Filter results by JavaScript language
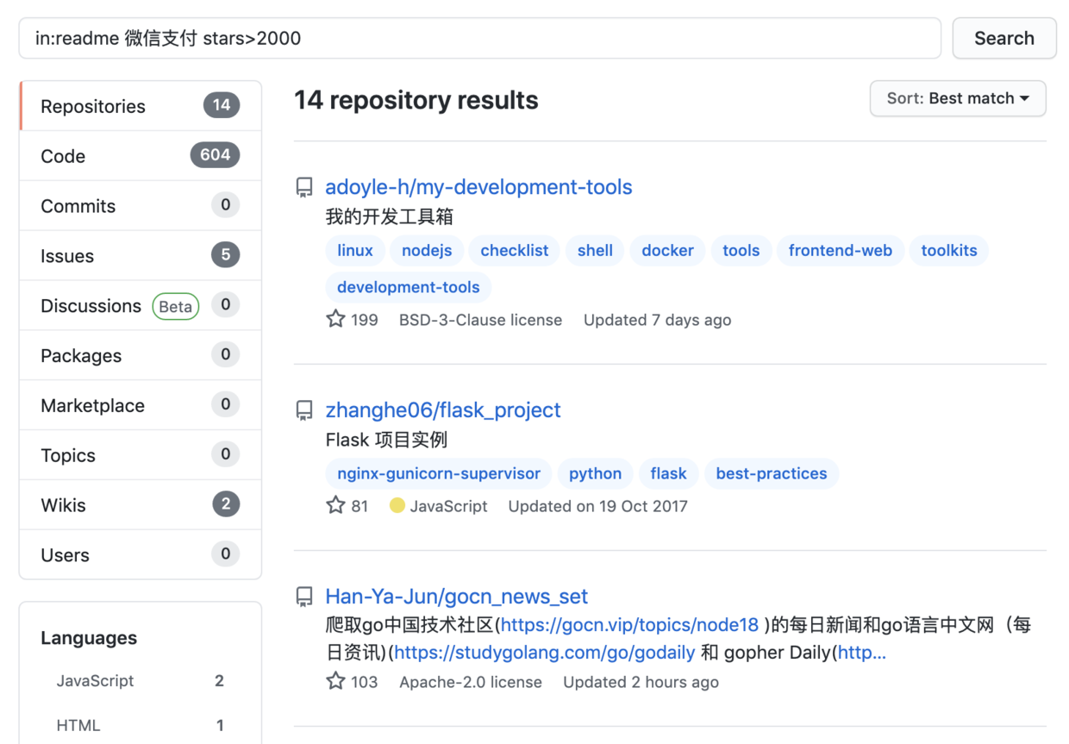 (x=141, y=680)
